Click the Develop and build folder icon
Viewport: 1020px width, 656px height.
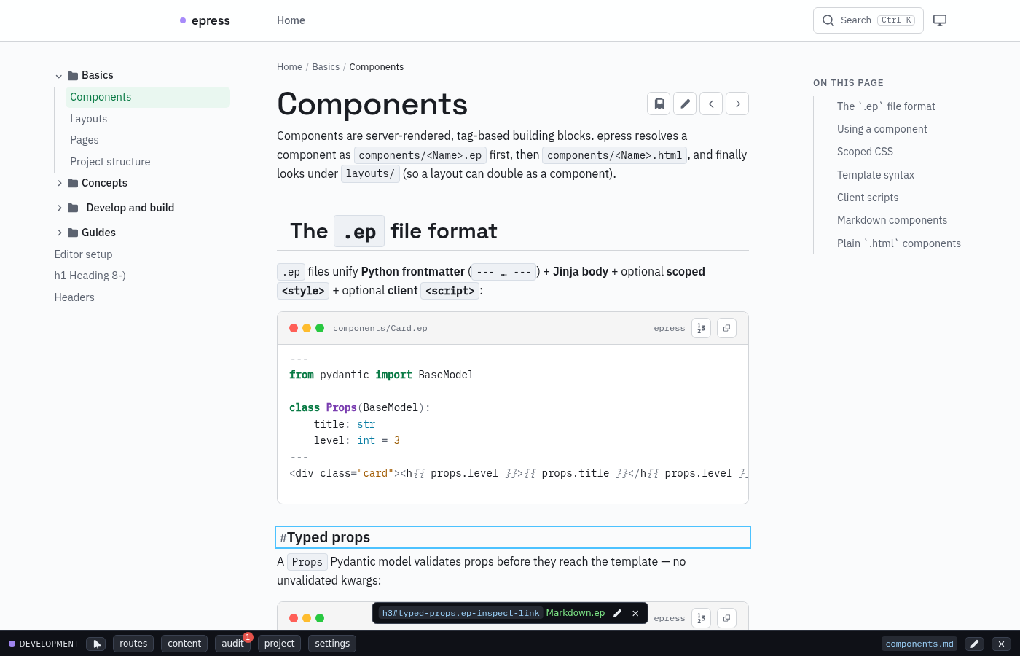pos(73,208)
